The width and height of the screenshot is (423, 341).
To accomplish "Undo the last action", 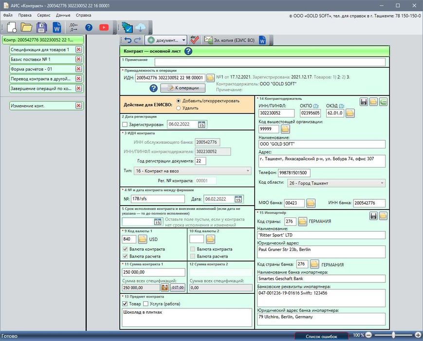I will pyautogui.click(x=128, y=40).
